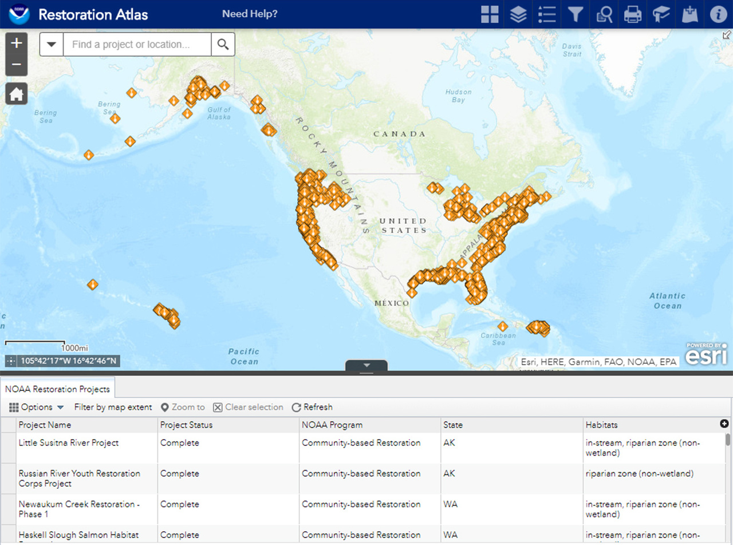Open the map legend
The width and height of the screenshot is (733, 545).
pos(546,14)
